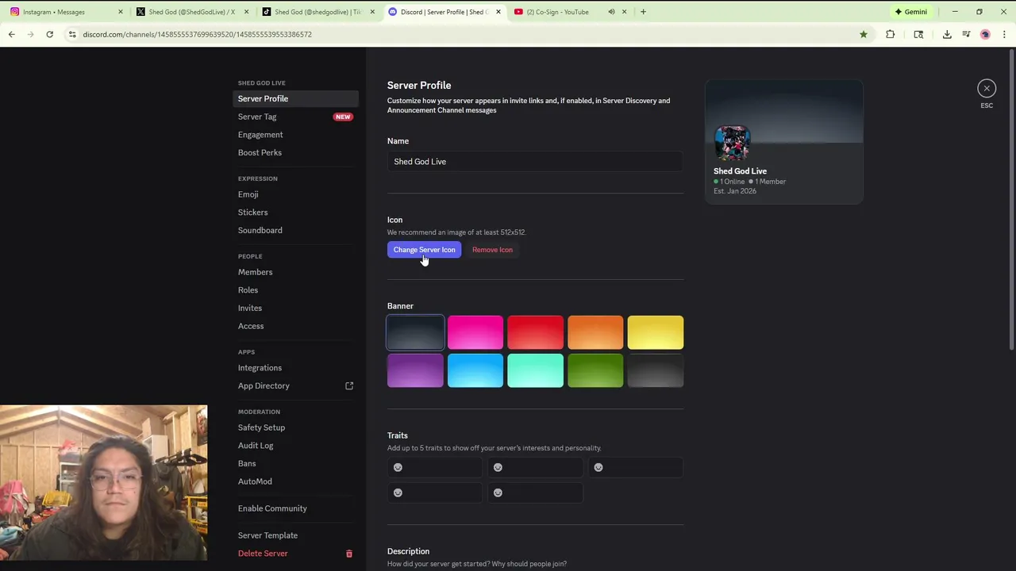Click the server Name input field
1016x571 pixels.
535,162
